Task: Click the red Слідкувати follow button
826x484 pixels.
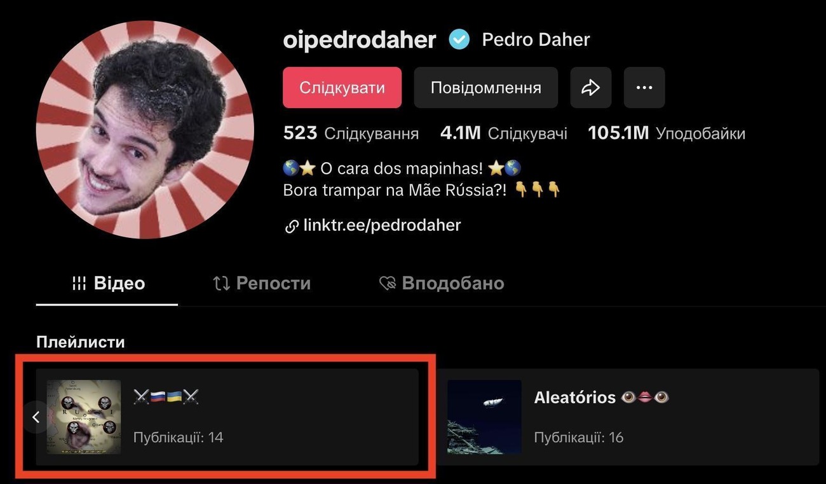Action: click(x=342, y=88)
